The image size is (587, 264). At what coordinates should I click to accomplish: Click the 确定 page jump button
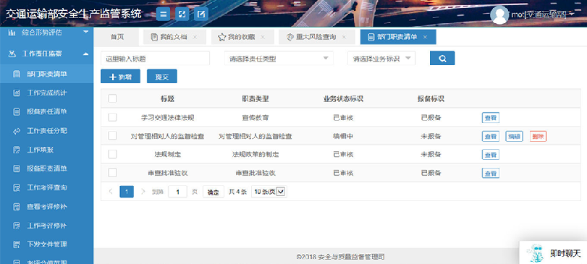[x=214, y=192]
